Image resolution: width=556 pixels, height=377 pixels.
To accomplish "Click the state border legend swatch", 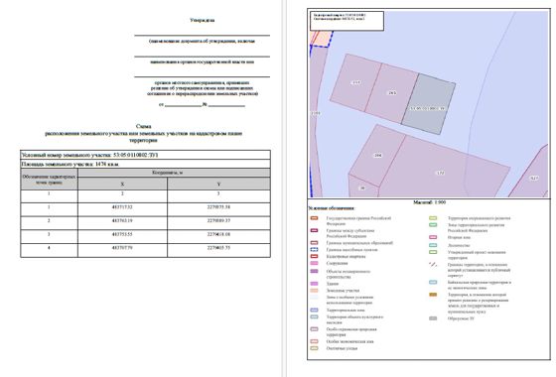I will [x=314, y=218].
